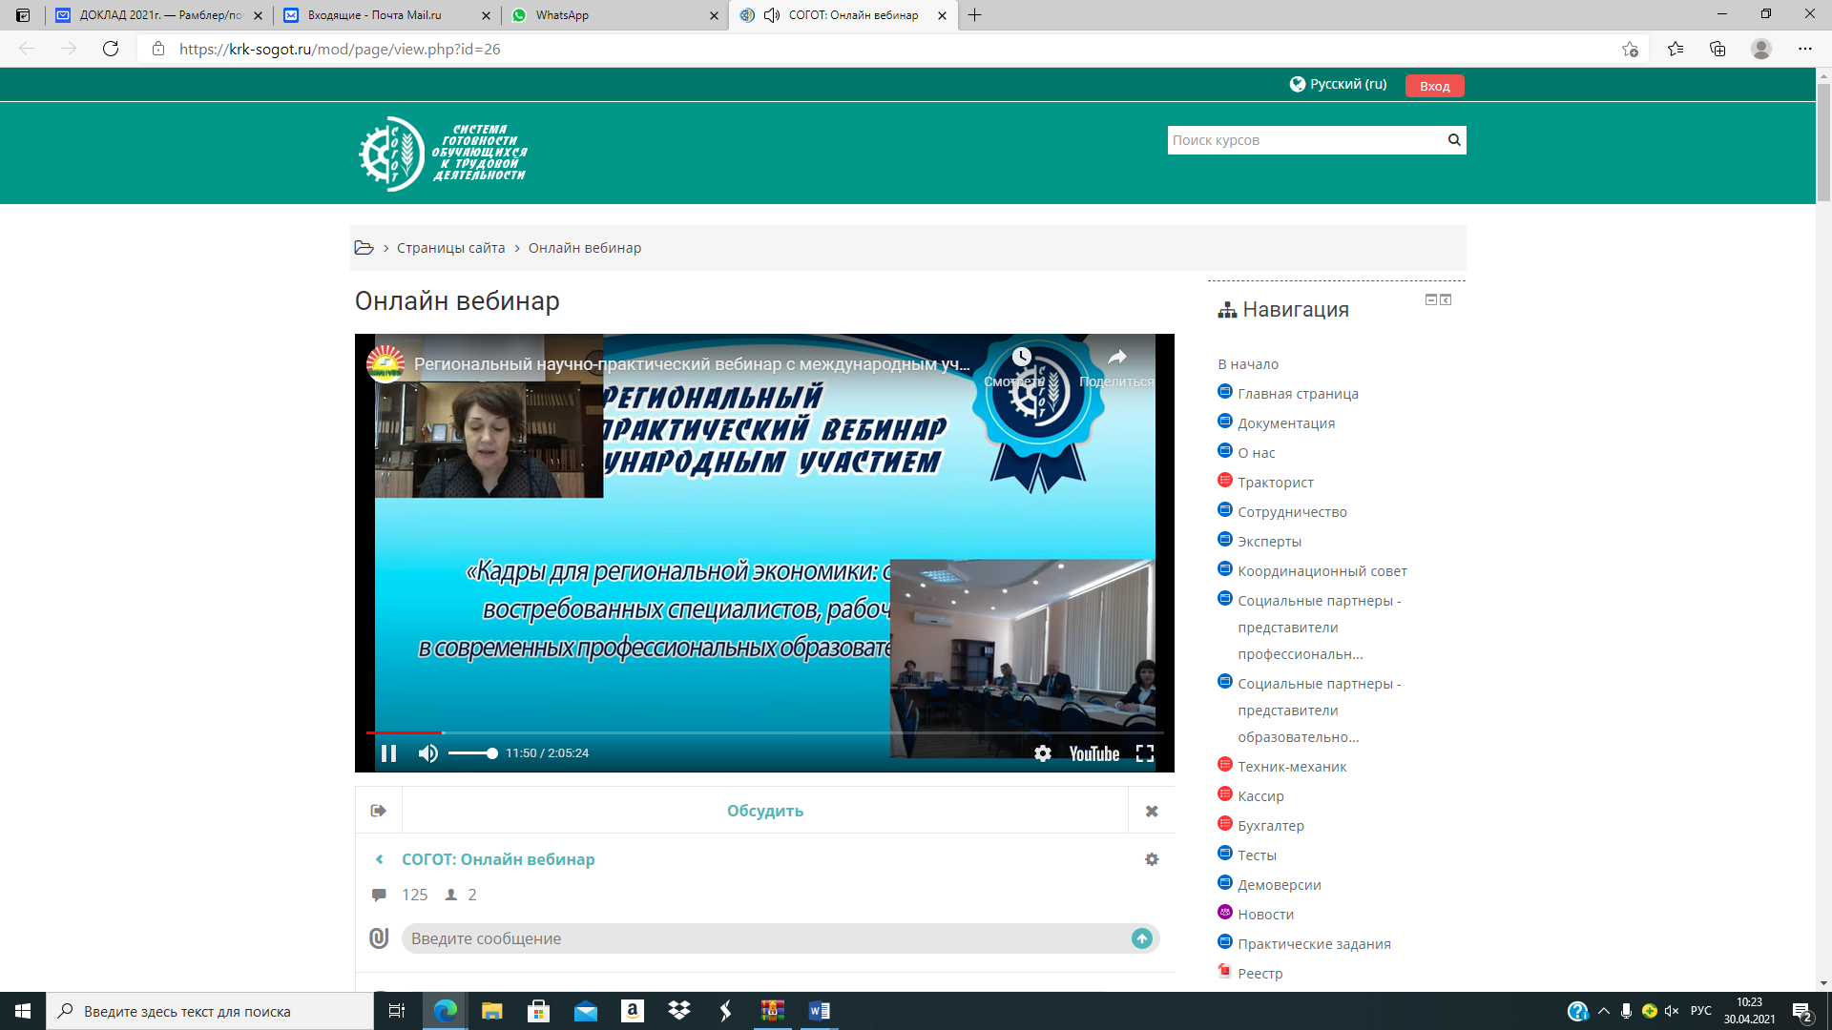
Task: Click the paperclip attach file icon
Action: pyautogui.click(x=379, y=938)
